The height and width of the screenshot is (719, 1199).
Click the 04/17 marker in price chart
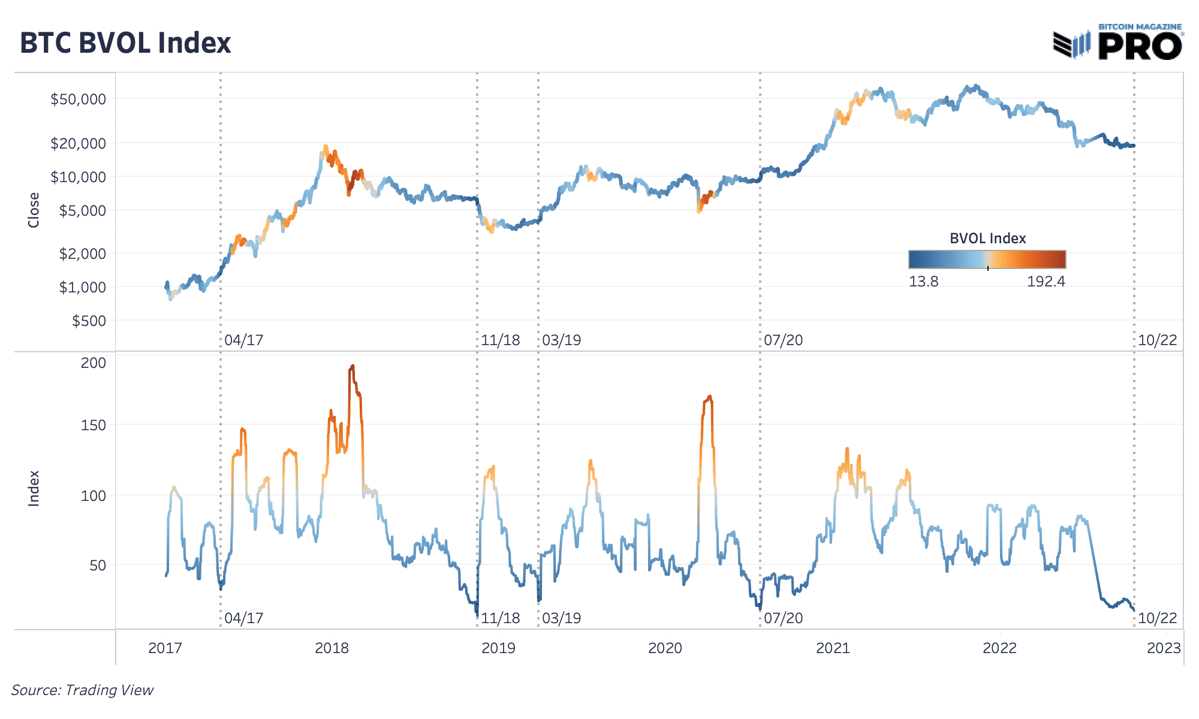click(243, 340)
